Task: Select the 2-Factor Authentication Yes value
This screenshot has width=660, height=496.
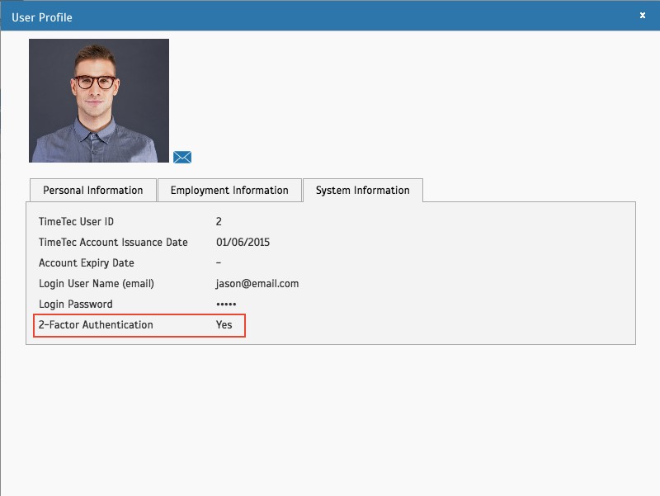Action: pos(224,324)
